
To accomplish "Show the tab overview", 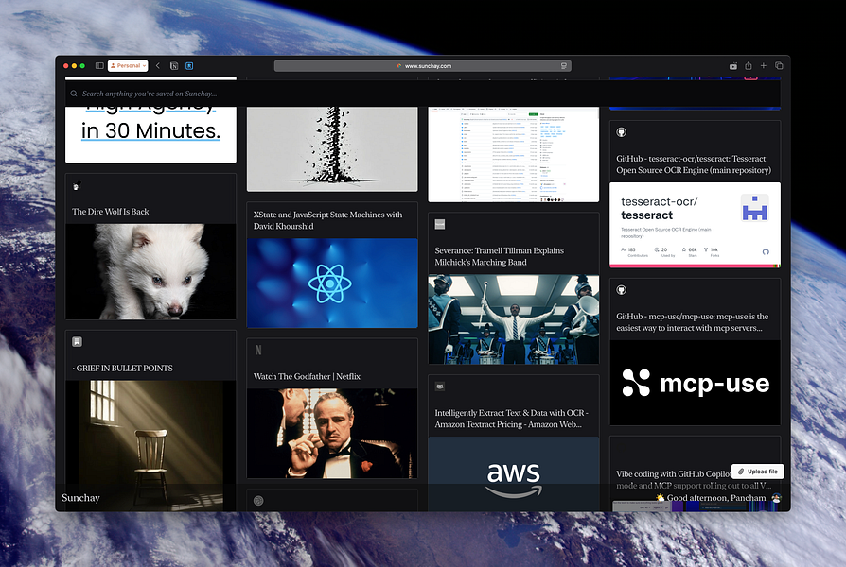I will pyautogui.click(x=779, y=66).
